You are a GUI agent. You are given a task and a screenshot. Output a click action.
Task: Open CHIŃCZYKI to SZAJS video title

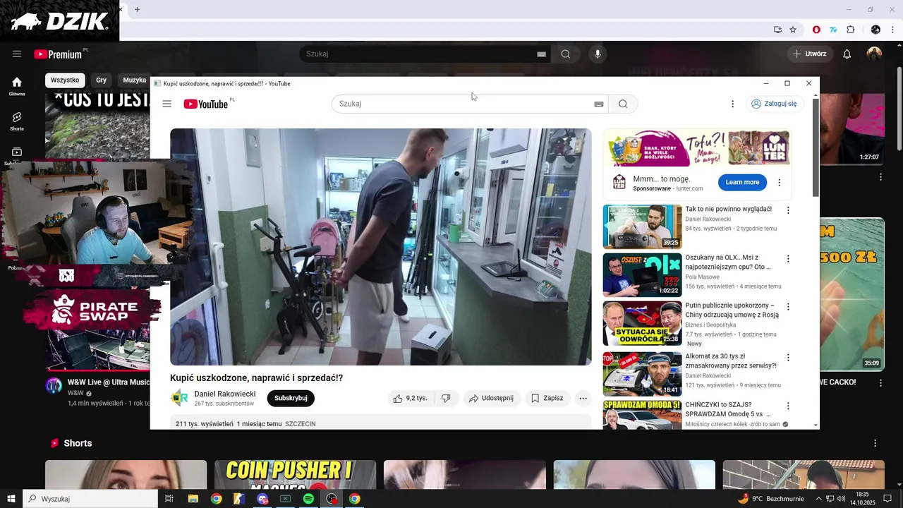[727, 409]
